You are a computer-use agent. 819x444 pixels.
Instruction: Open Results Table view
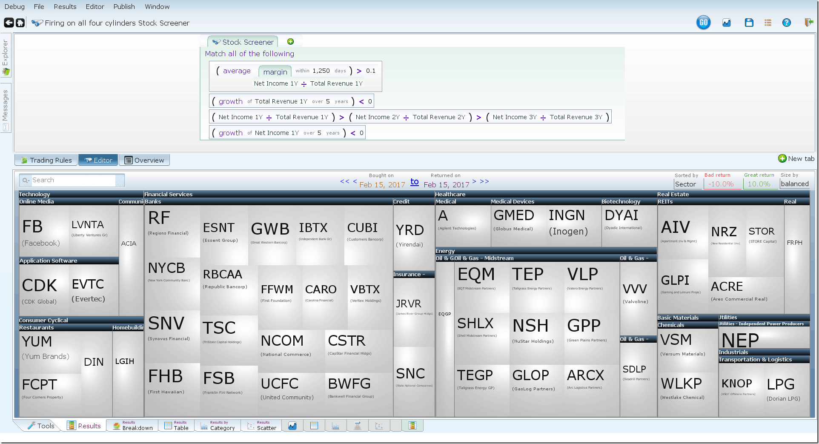(176, 426)
